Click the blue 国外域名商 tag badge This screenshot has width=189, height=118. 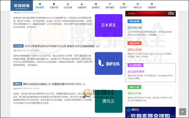[x=134, y=21]
